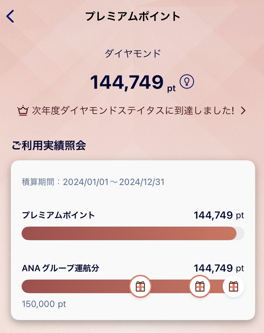Screen dimensions: 264x333
Task: Tap the 積算期間 date range text
Action: [93, 182]
